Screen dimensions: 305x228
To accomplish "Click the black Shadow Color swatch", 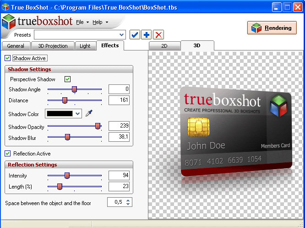I will click(x=60, y=114).
